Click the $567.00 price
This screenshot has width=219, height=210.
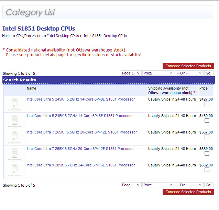pos(206,132)
